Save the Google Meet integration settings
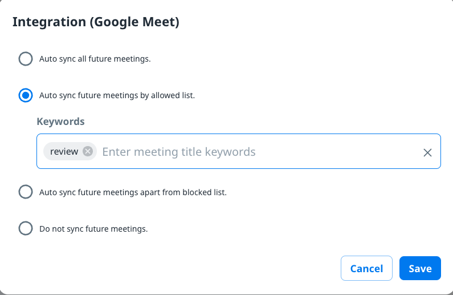 click(420, 268)
